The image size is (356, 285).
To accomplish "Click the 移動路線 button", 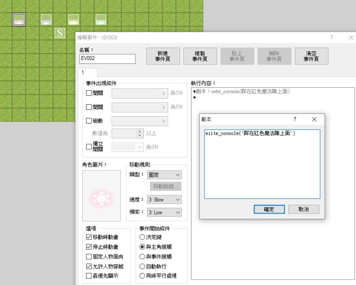I will tap(166, 186).
